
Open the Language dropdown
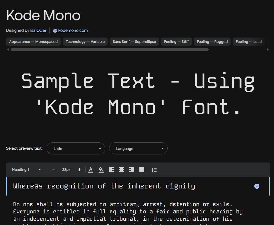(138, 148)
